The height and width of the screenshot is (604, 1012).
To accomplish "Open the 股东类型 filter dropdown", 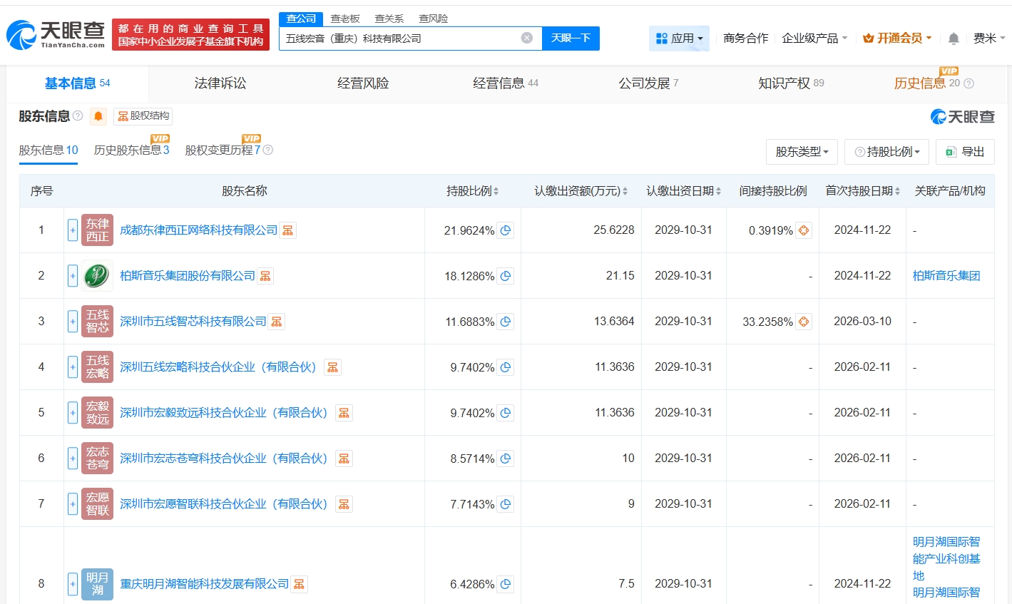I will (x=802, y=152).
